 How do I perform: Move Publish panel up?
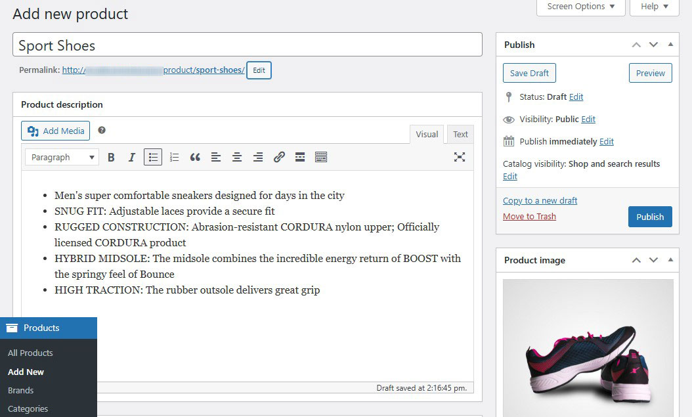point(636,45)
